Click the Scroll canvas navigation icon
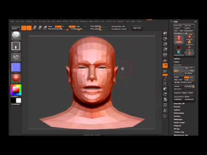The width and height of the screenshot is (207, 155). click(x=165, y=34)
